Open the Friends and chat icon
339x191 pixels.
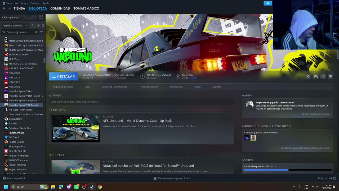coord(335,178)
